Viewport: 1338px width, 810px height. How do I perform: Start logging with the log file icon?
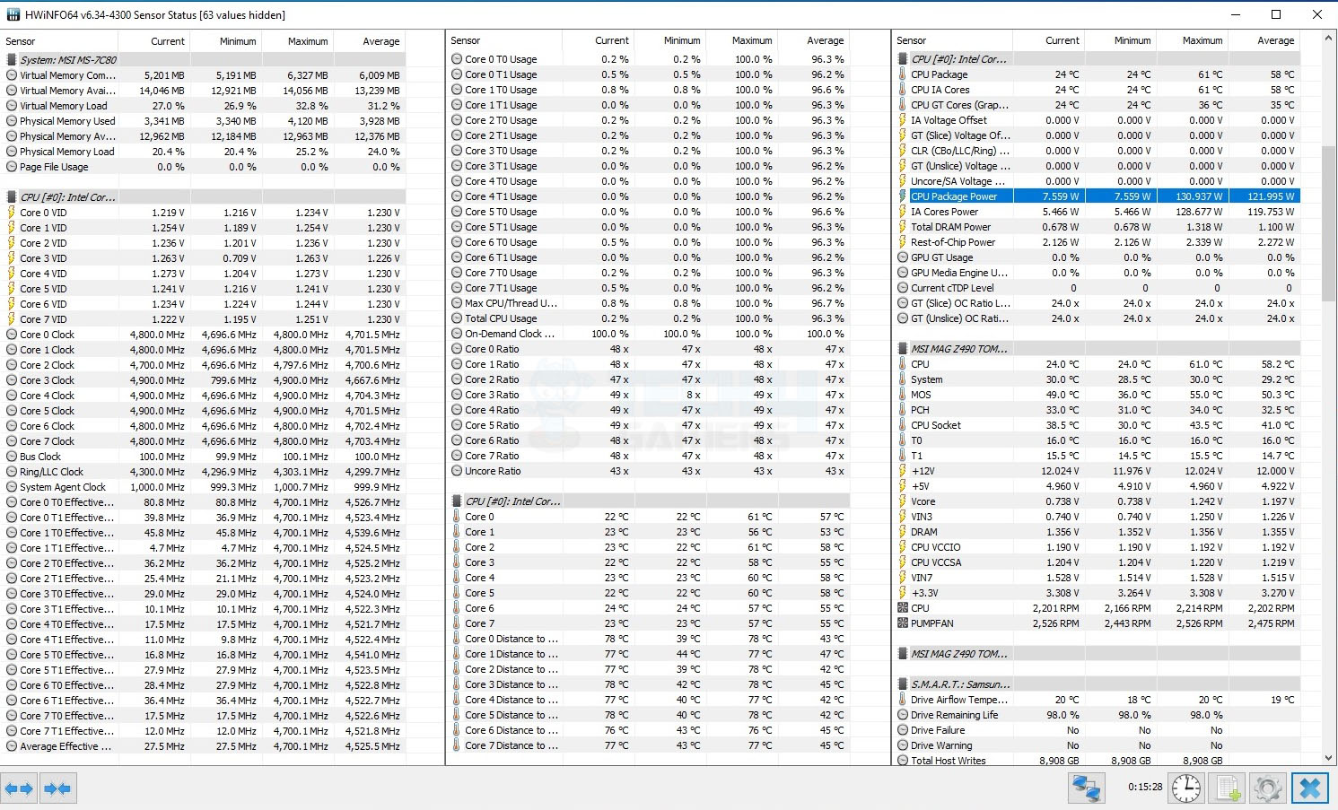(1228, 788)
